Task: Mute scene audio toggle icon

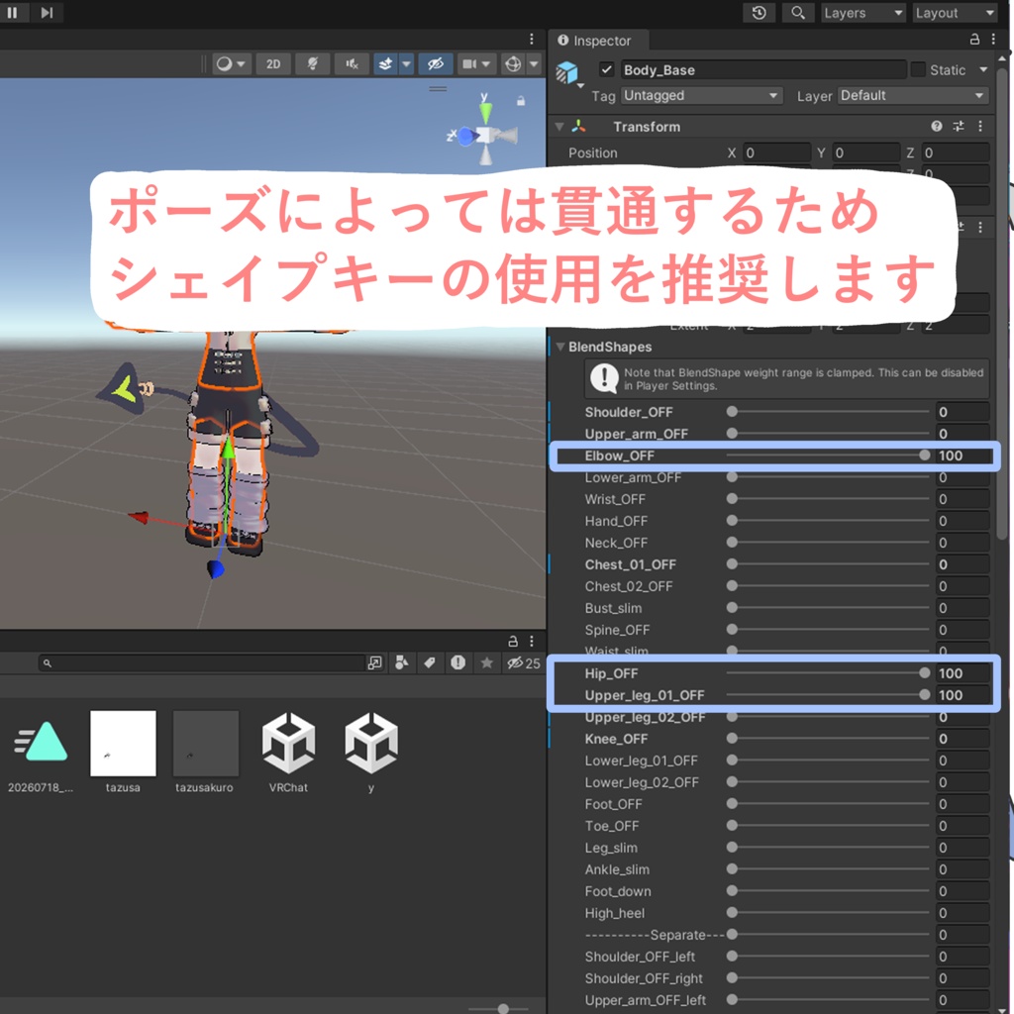Action: 352,64
